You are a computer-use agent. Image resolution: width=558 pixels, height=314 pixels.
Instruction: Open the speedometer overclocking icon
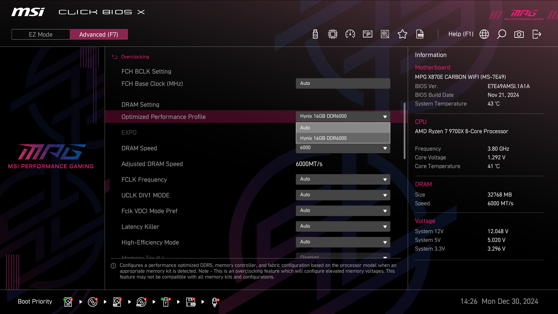coord(350,34)
